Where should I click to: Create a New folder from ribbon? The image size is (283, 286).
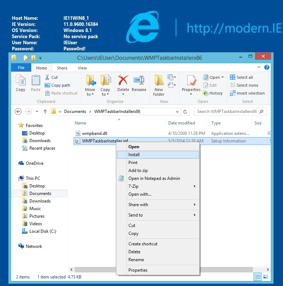pyautogui.click(x=159, y=85)
